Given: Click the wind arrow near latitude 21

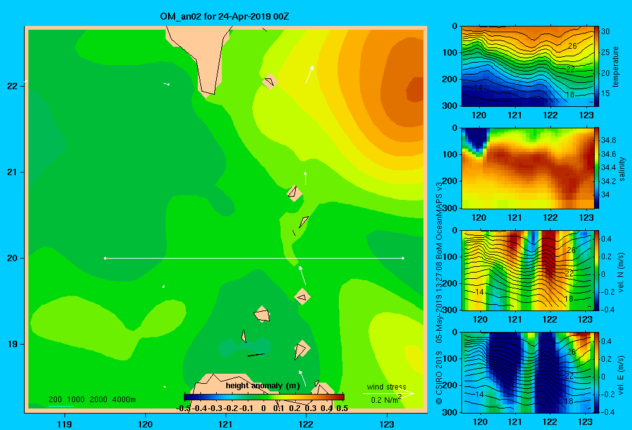Looking at the screenshot, I should (x=305, y=178).
